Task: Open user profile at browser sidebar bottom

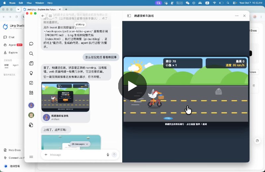Action: [12, 166]
